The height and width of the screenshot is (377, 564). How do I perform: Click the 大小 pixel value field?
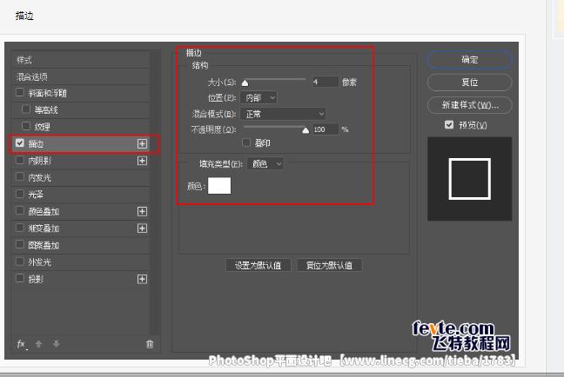pos(326,82)
